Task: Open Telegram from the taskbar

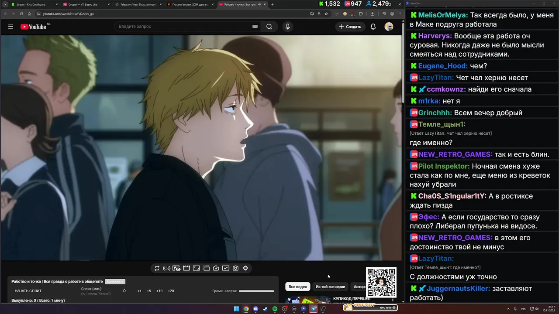Action: [313, 309]
